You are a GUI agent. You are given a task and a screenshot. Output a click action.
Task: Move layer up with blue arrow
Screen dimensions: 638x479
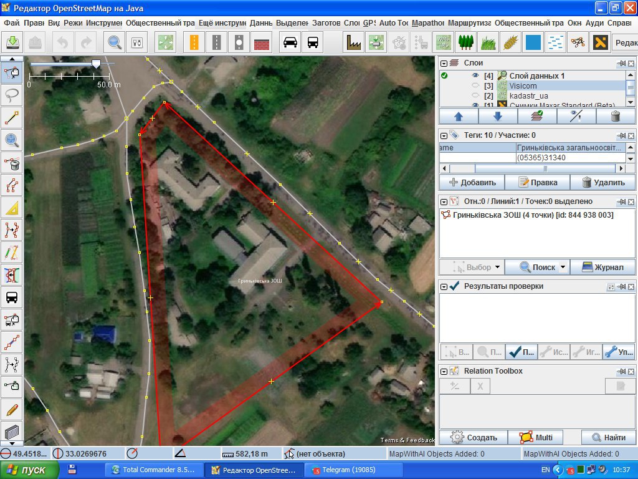(459, 117)
